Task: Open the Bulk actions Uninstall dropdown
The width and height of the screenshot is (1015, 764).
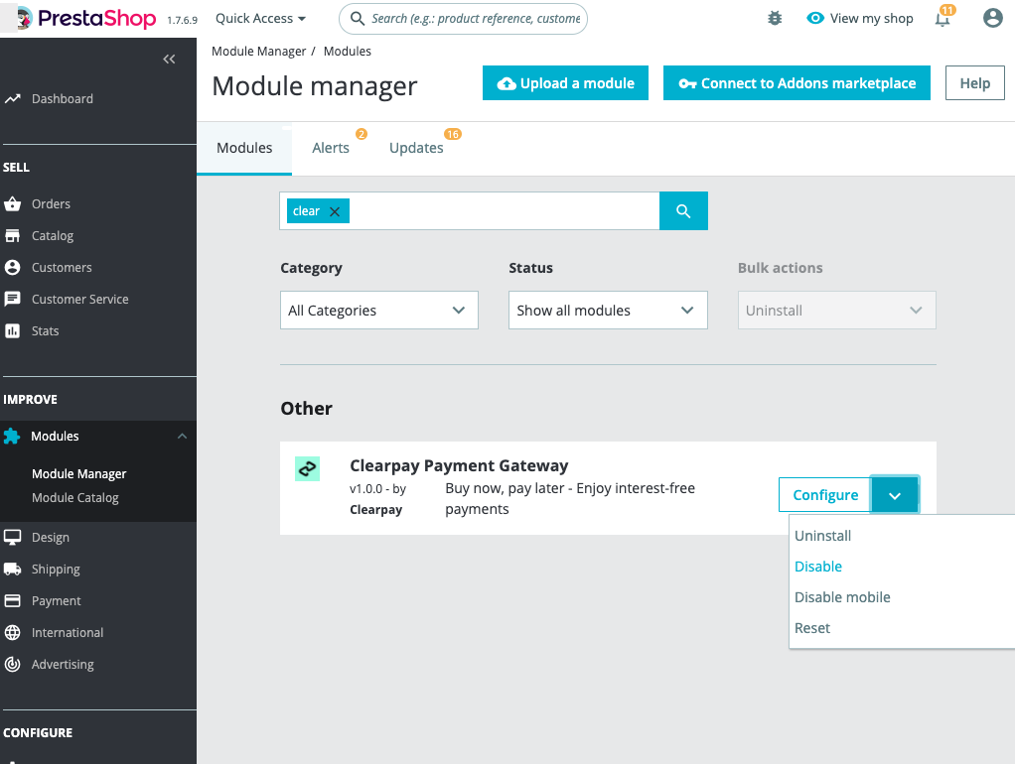Action: (x=837, y=310)
